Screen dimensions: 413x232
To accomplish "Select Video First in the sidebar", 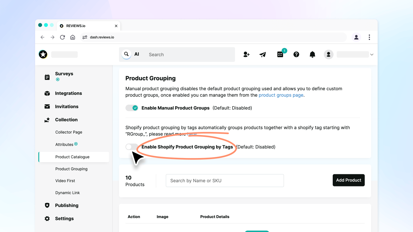I will 65,181.
